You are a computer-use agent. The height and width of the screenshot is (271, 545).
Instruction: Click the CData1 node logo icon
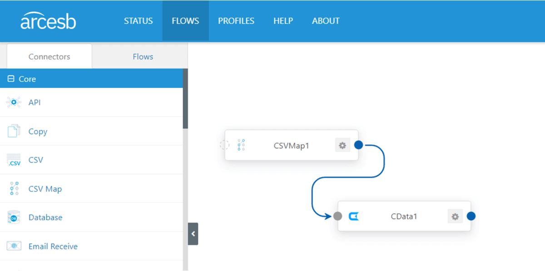click(354, 216)
